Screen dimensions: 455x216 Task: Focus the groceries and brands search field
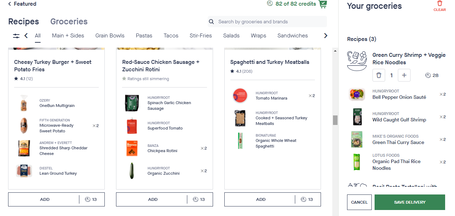[267, 22]
